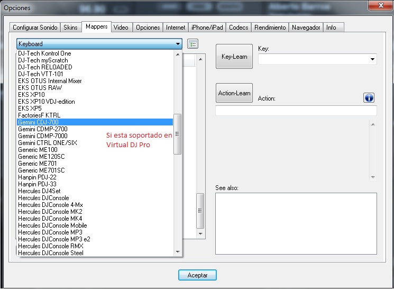Click the blue info icon near Action
The image size is (394, 289).
coord(369,97)
